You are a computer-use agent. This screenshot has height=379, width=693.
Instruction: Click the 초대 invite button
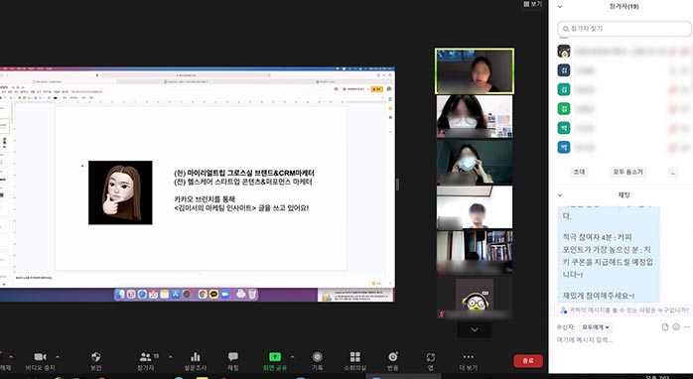(579, 172)
